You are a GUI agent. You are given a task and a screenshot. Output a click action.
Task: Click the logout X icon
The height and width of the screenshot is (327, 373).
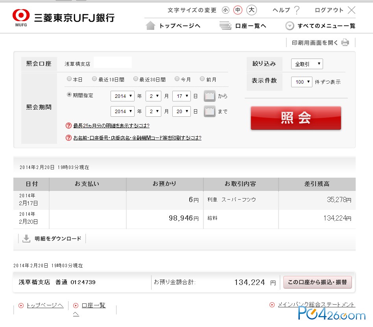pos(351,10)
